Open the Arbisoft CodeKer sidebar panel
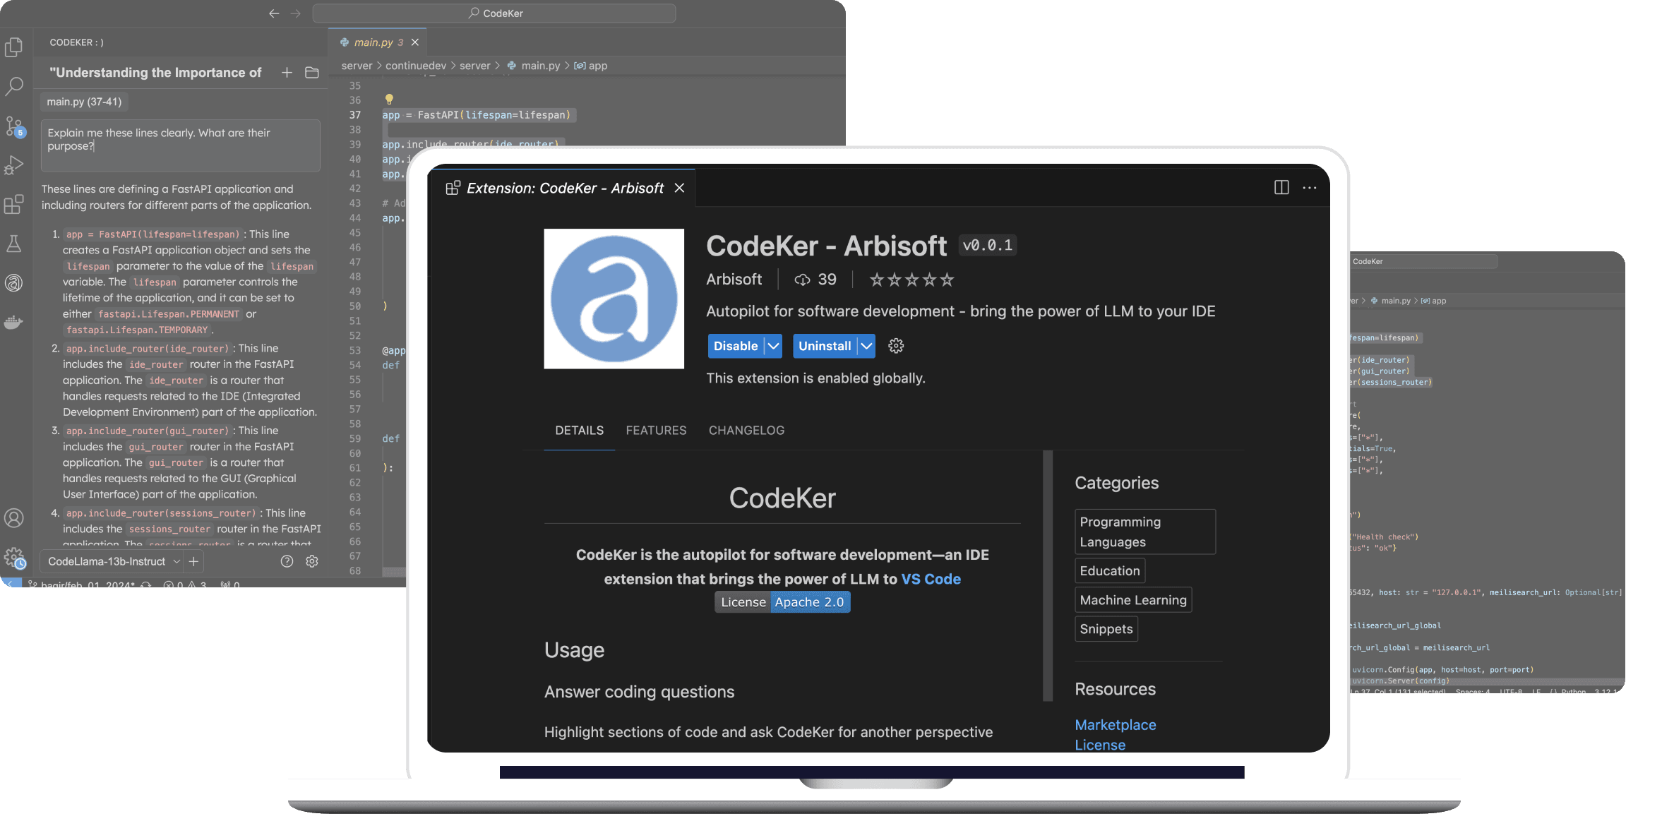The width and height of the screenshot is (1662, 833). coord(15,283)
